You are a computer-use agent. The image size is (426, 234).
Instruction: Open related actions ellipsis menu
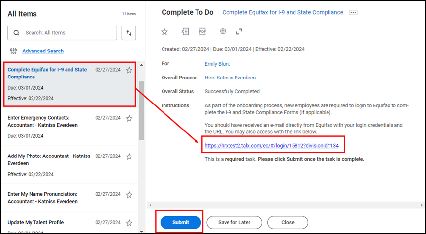pos(353,13)
